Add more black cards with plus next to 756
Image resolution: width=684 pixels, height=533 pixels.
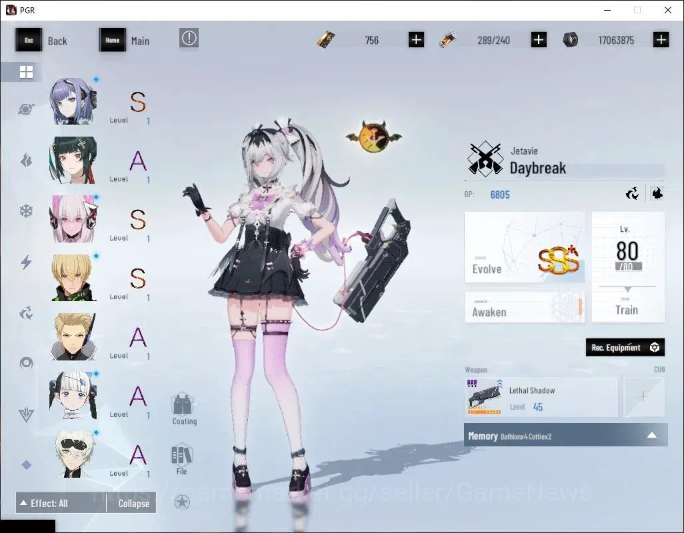[x=416, y=40]
